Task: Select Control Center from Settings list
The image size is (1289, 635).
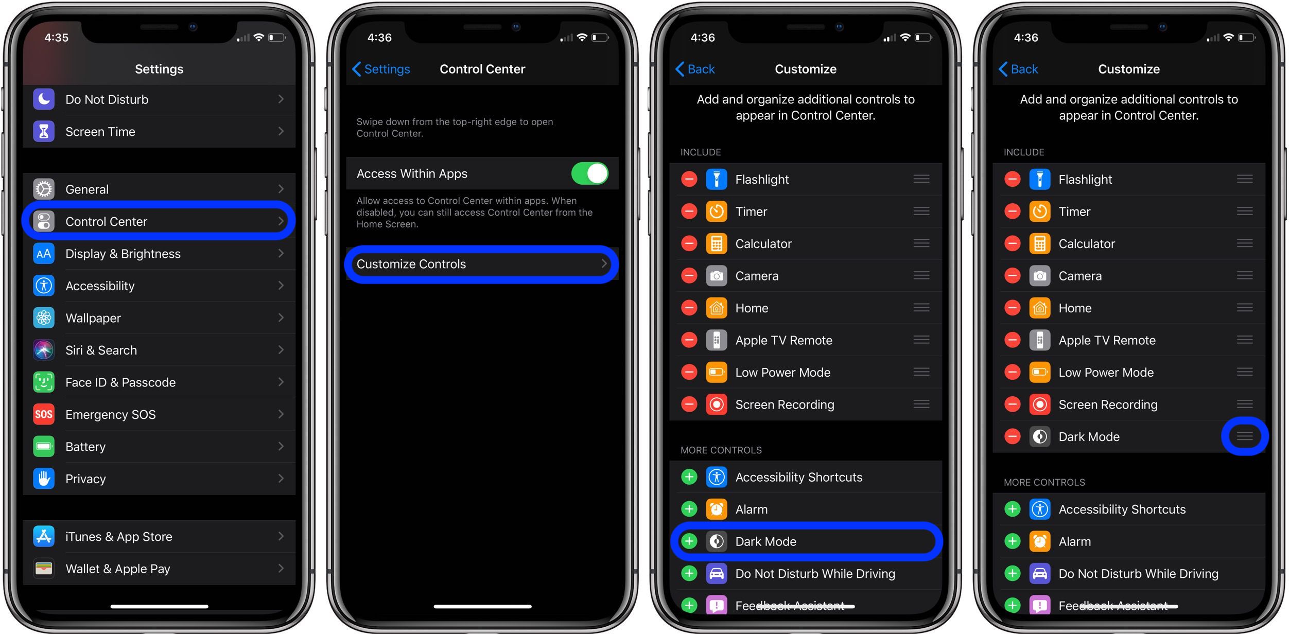Action: click(162, 221)
